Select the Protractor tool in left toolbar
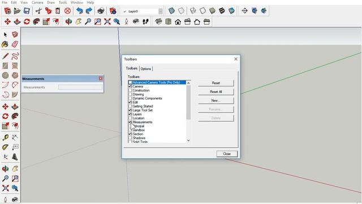The height and width of the screenshot is (204, 362). 5,147
